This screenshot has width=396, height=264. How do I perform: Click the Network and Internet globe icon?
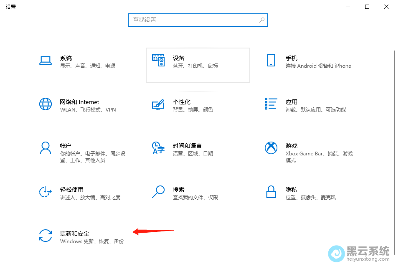tap(45, 104)
